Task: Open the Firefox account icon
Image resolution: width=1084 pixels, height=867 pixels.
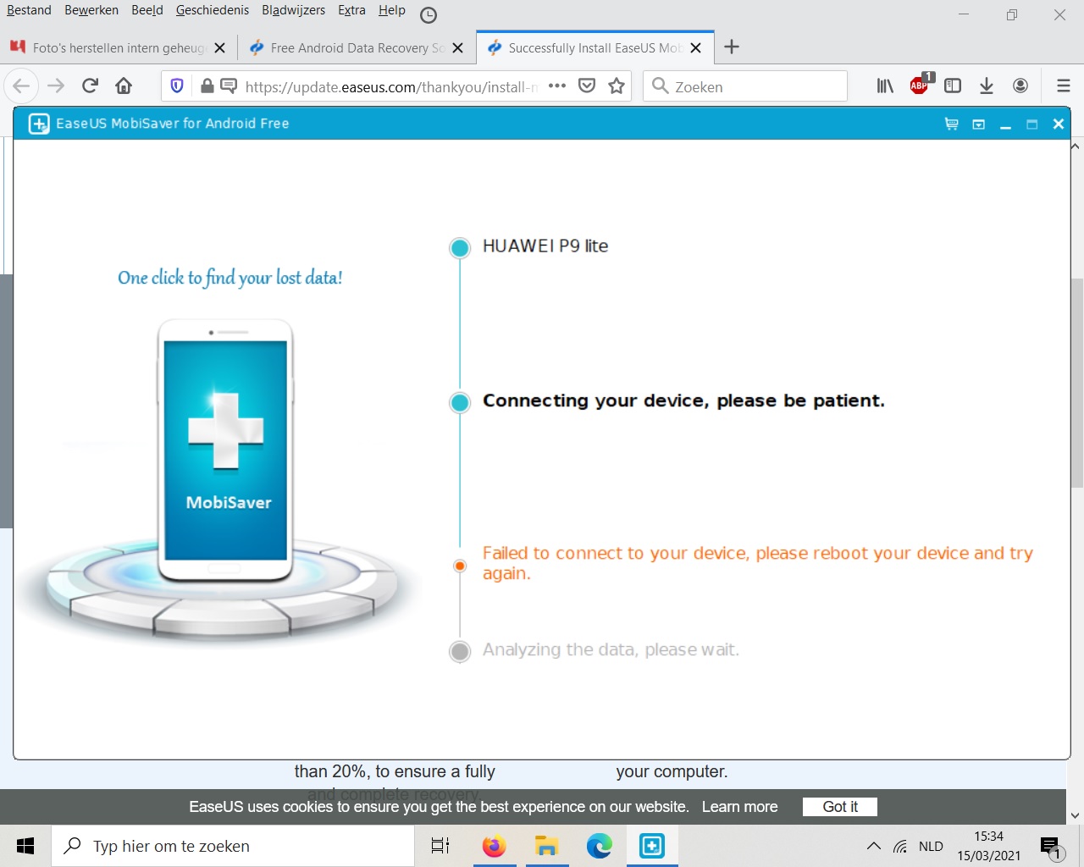Action: [1020, 86]
